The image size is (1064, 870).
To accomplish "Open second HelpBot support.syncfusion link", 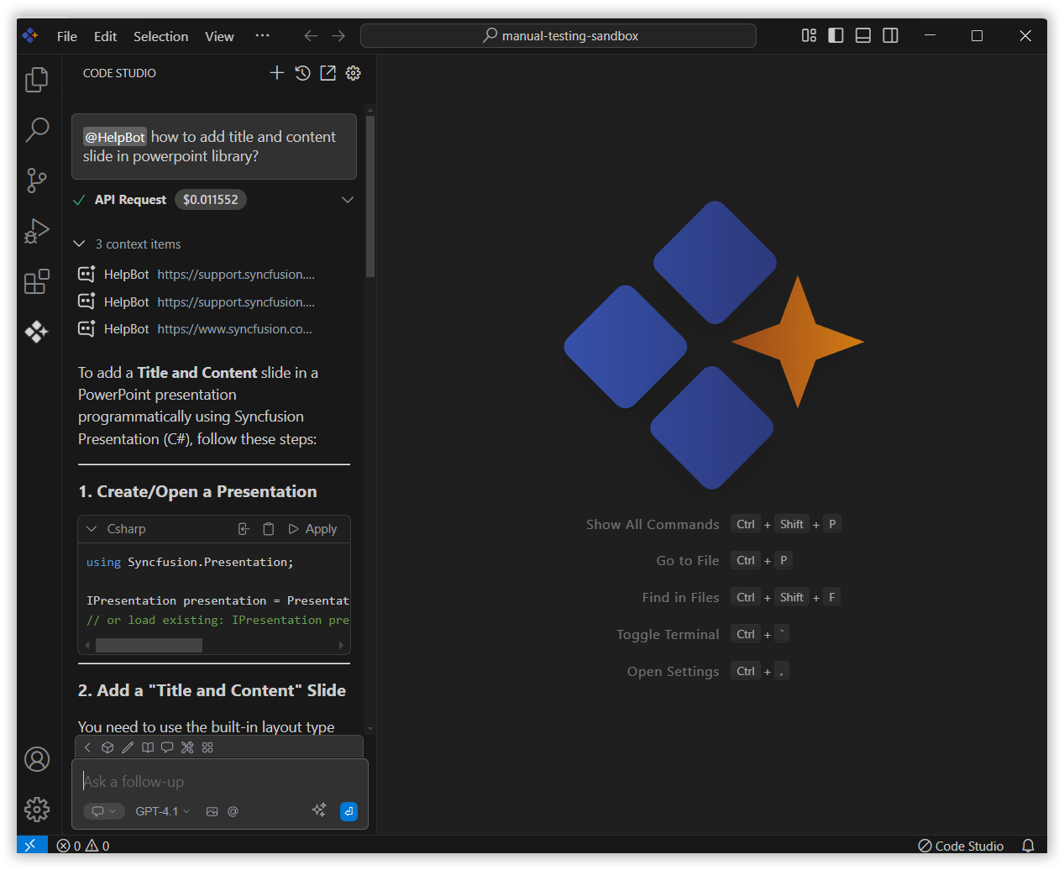I will click(x=236, y=302).
